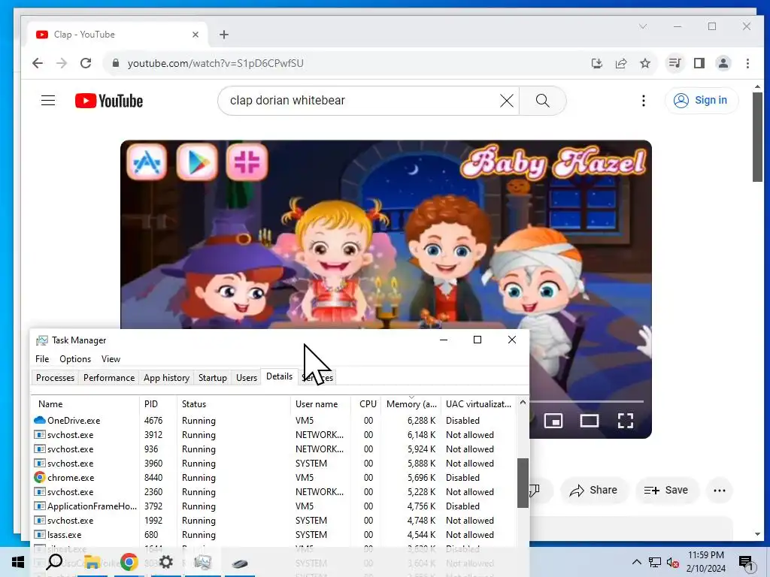
Task: Open YouTube settings three-dot menu
Action: click(x=644, y=101)
